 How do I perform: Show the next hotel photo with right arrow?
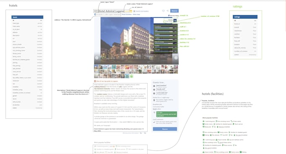tap(176, 58)
